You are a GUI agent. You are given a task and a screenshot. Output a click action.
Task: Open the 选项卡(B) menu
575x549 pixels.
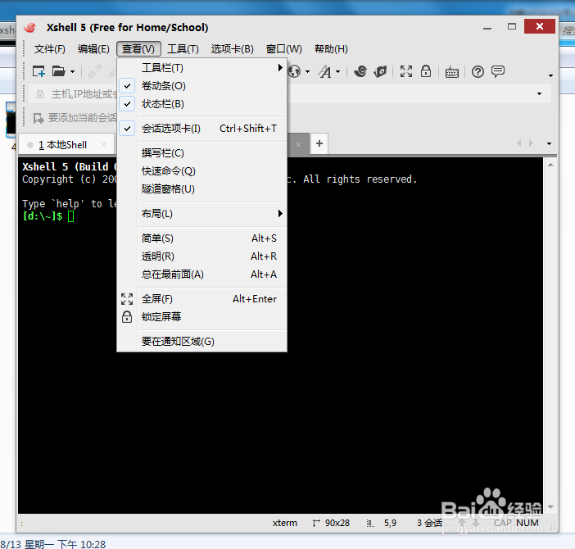point(232,49)
